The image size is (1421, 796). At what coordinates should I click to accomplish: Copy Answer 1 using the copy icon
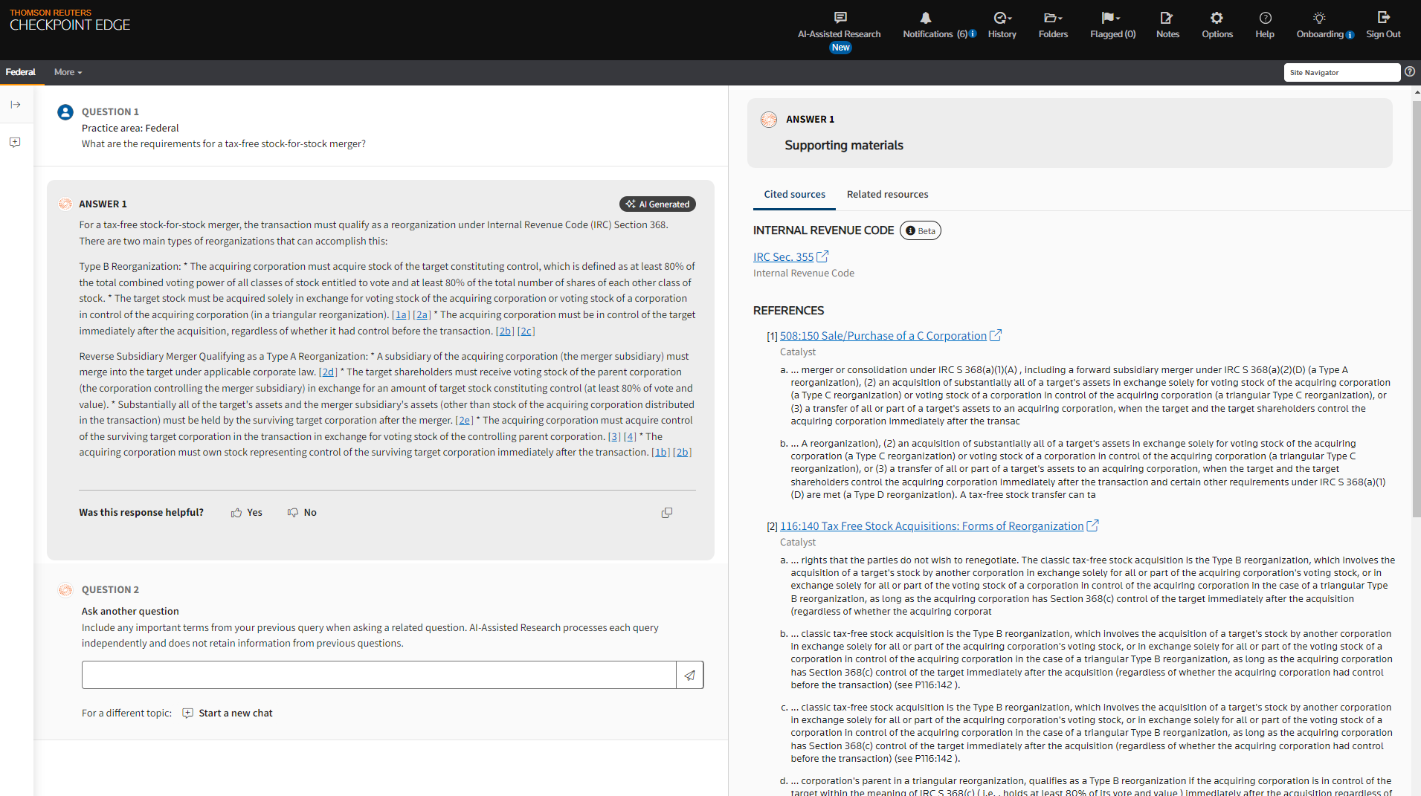pyautogui.click(x=667, y=513)
